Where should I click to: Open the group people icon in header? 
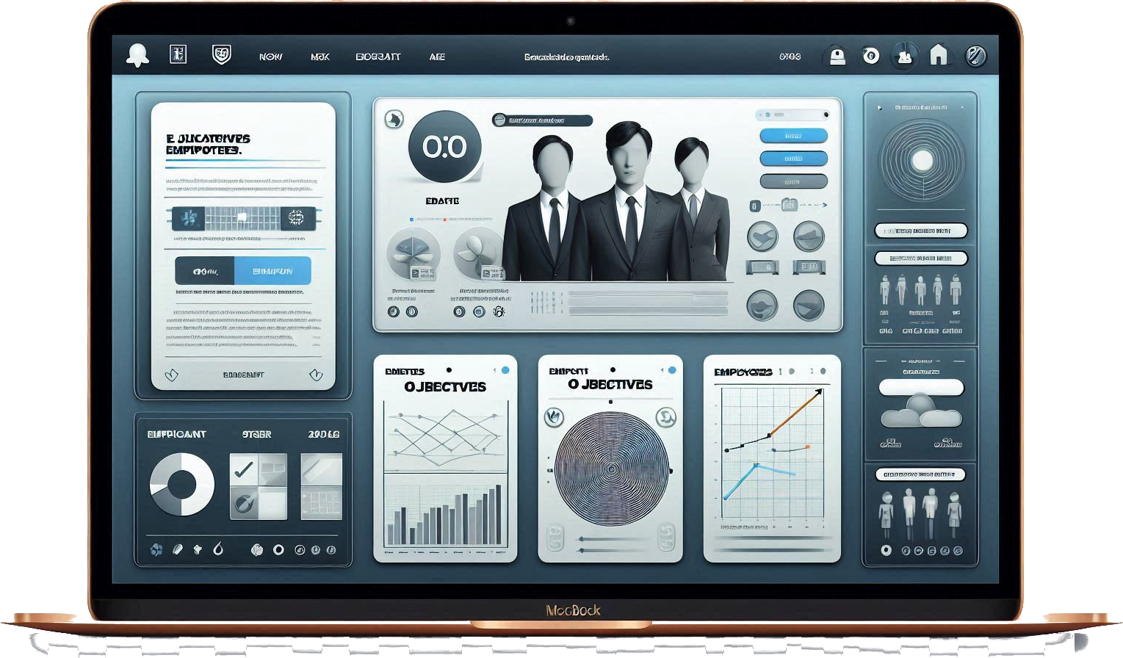click(904, 56)
